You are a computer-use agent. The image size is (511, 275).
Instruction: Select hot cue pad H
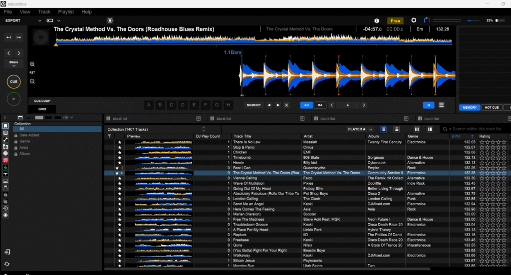[228, 105]
